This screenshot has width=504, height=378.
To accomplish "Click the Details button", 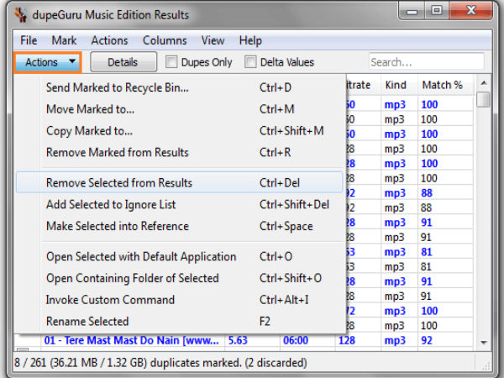I will (123, 62).
